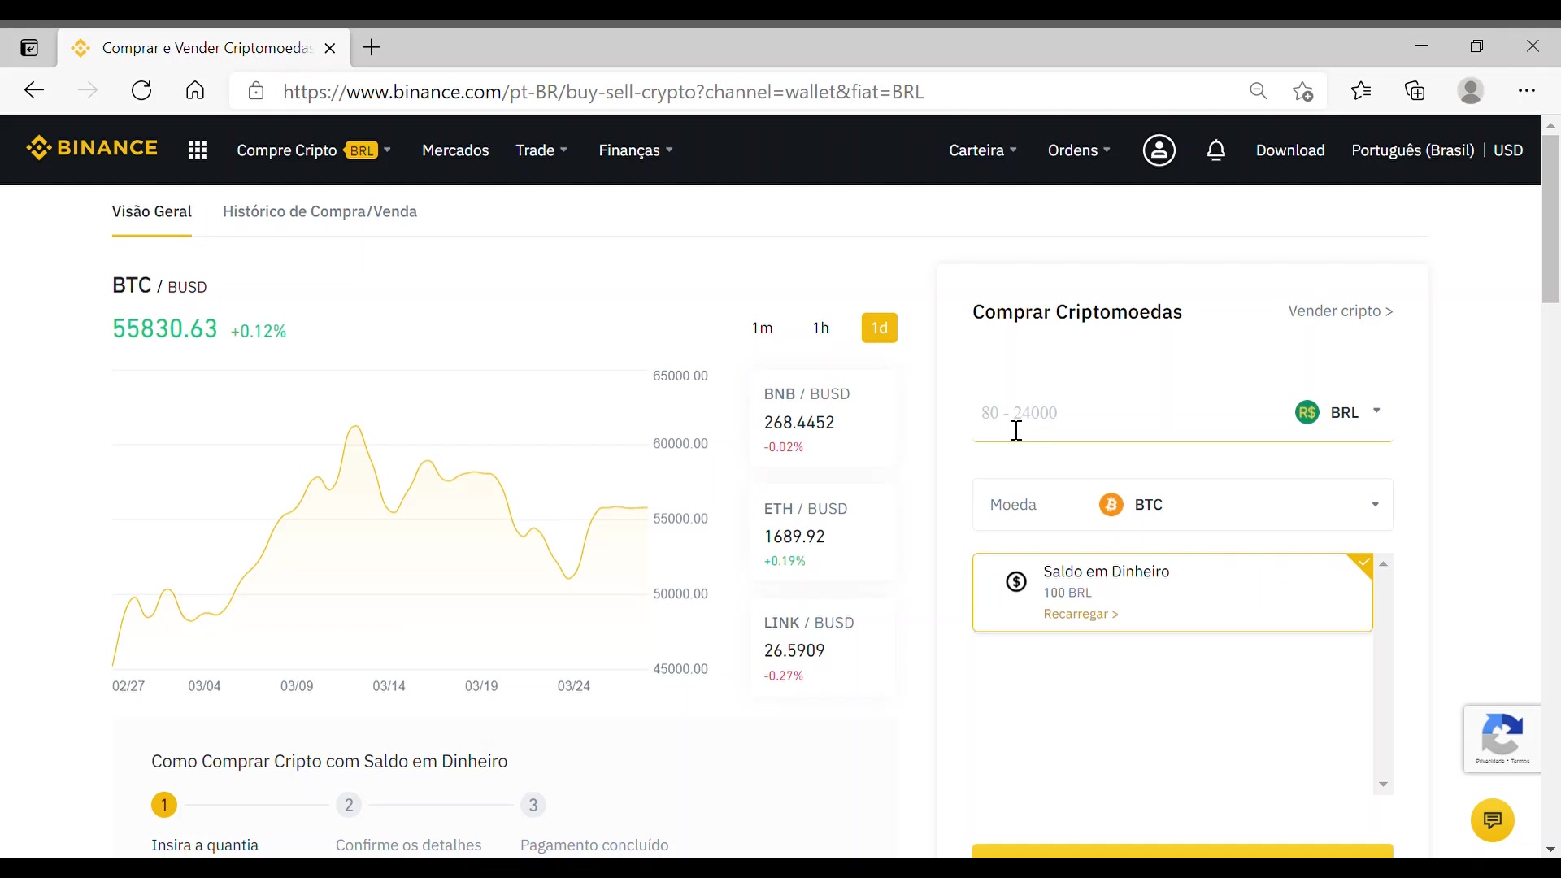This screenshot has width=1561, height=878.
Task: Click the browser address bar URL
Action: click(x=603, y=92)
